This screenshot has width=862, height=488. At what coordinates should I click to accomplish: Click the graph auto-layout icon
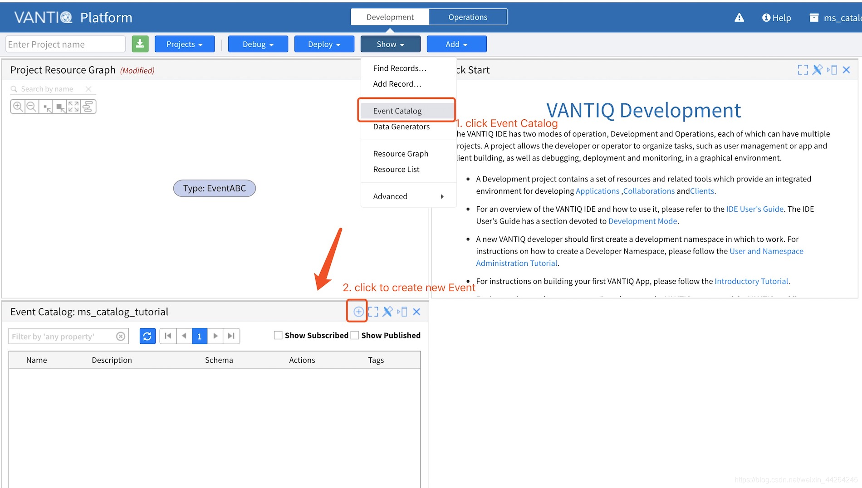[88, 107]
